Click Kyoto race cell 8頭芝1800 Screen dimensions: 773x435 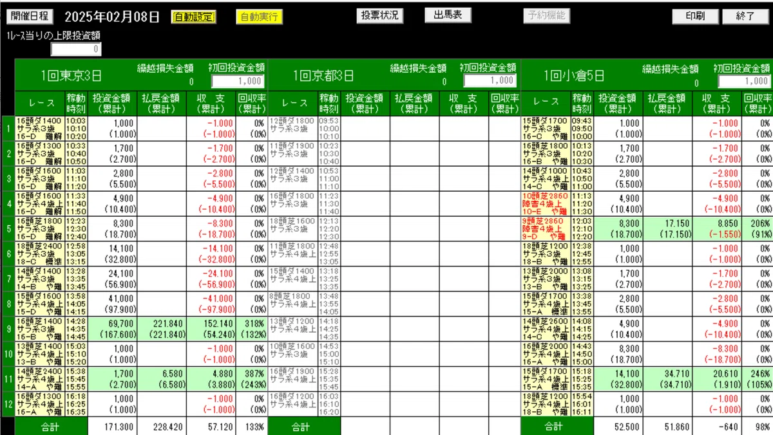(x=292, y=304)
